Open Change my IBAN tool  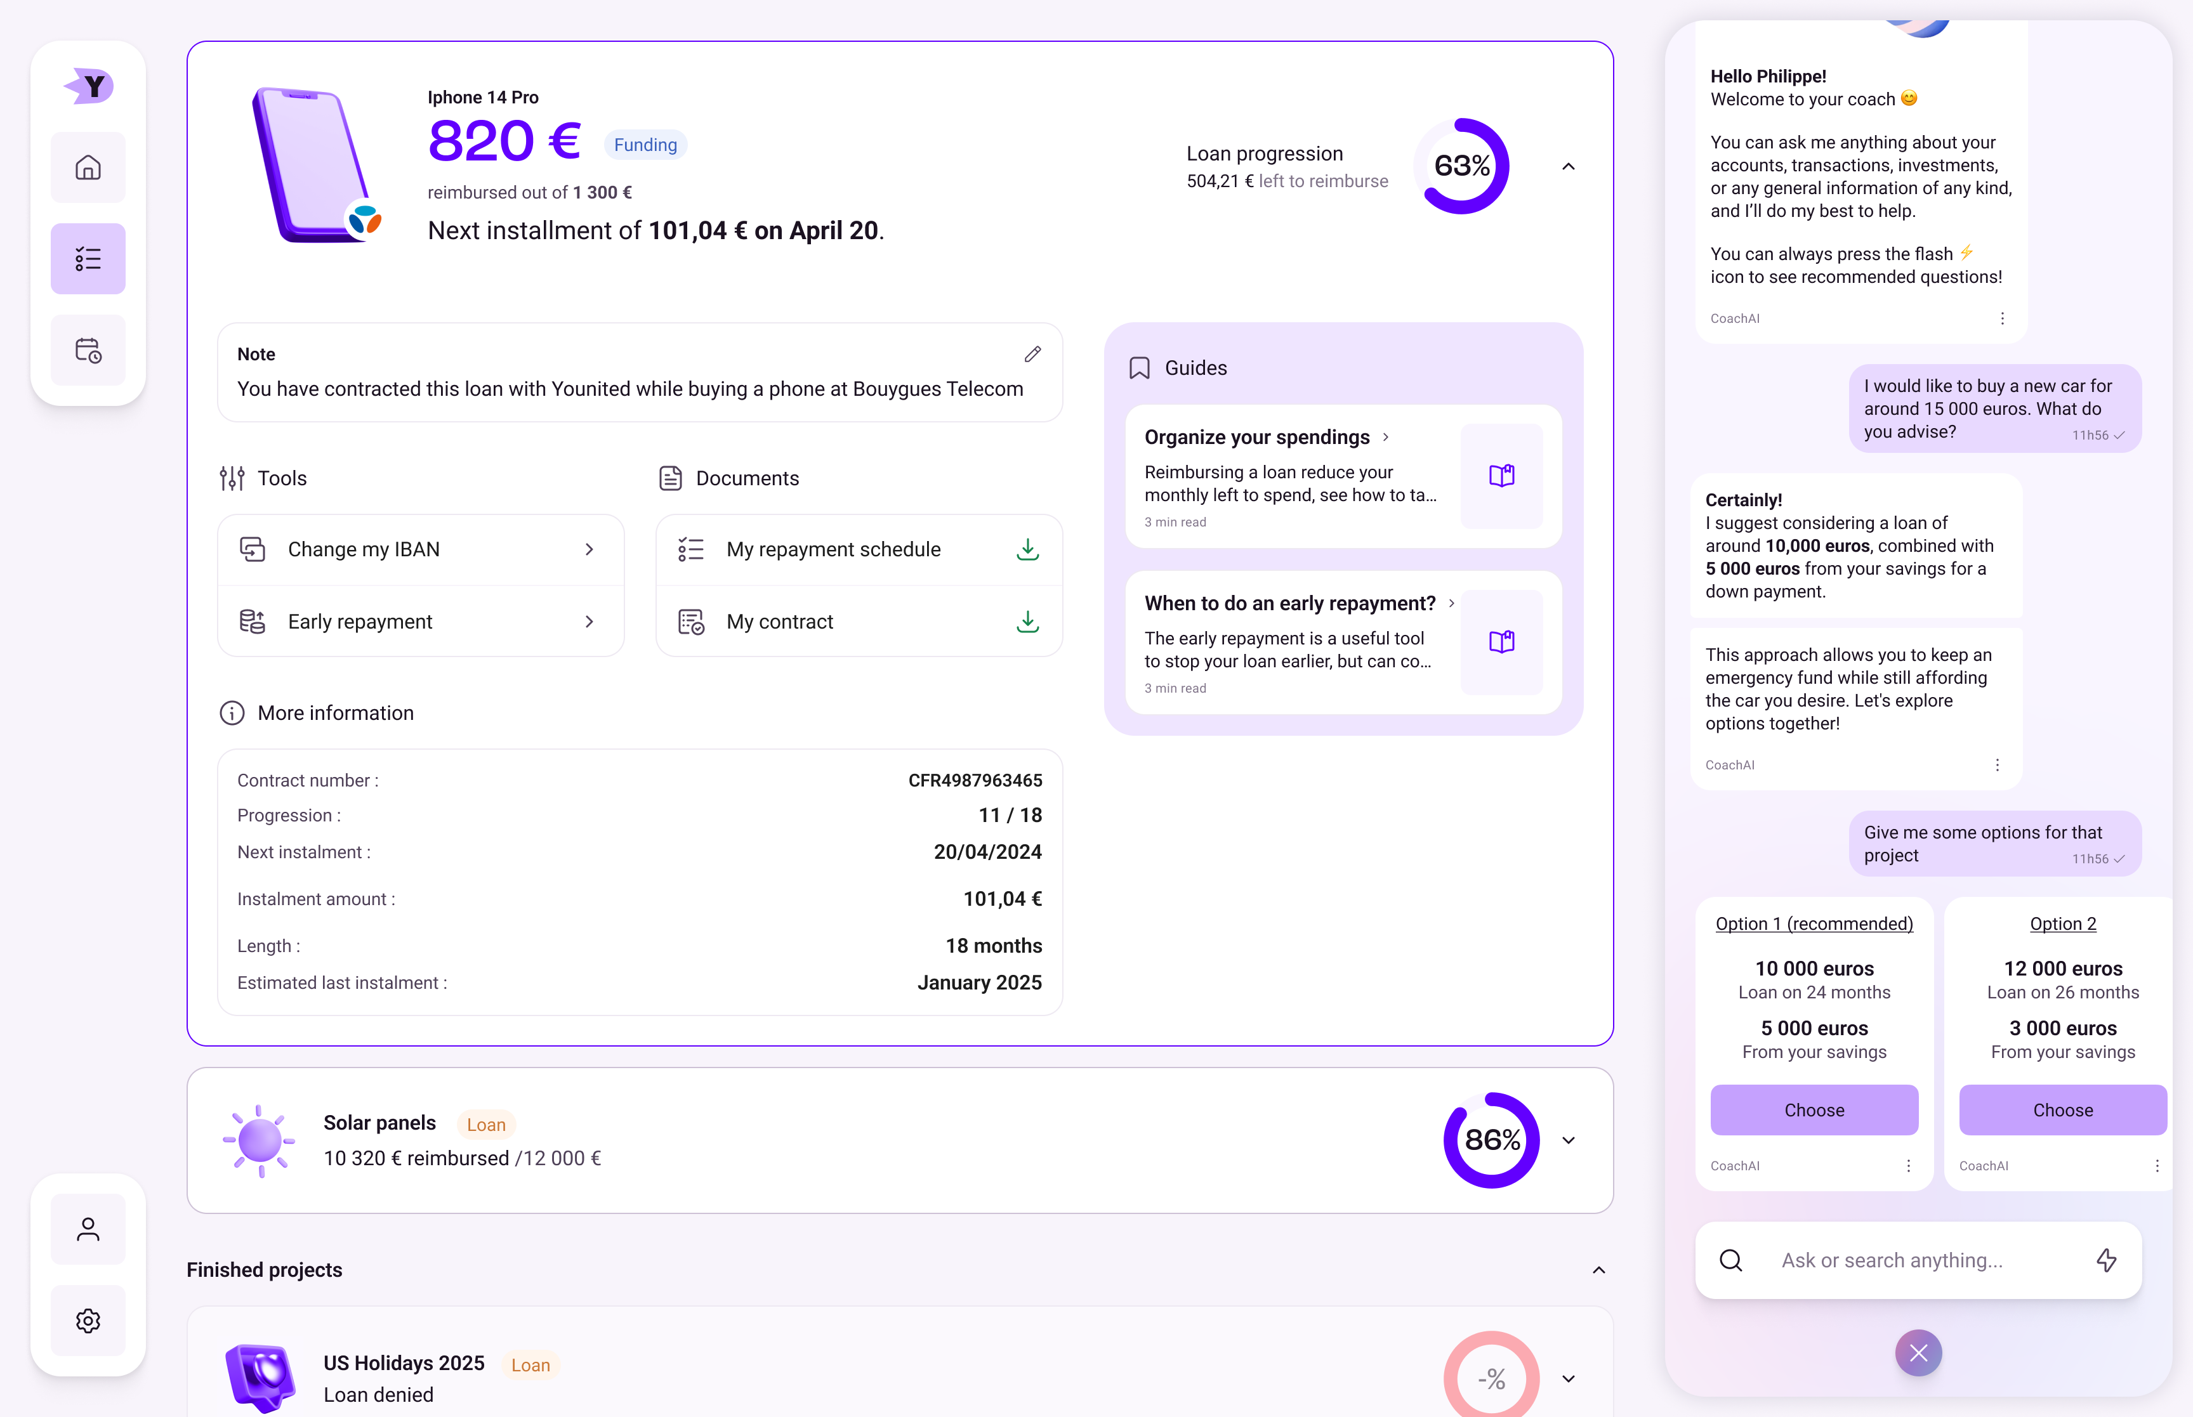(421, 549)
